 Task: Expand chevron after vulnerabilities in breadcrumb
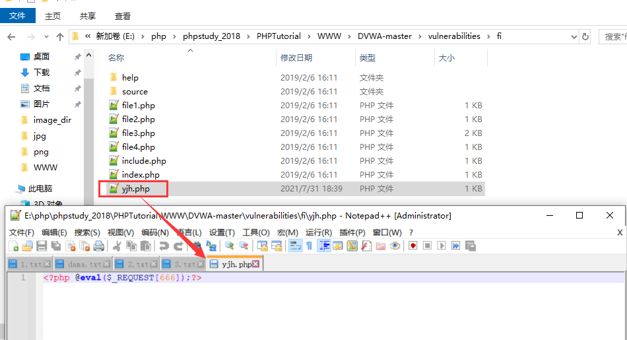488,36
